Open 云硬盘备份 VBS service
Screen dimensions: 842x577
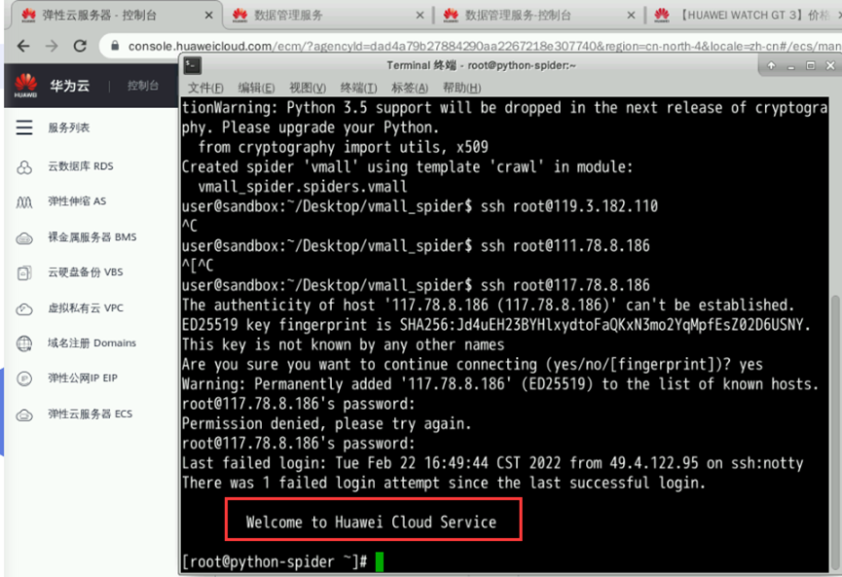86,272
